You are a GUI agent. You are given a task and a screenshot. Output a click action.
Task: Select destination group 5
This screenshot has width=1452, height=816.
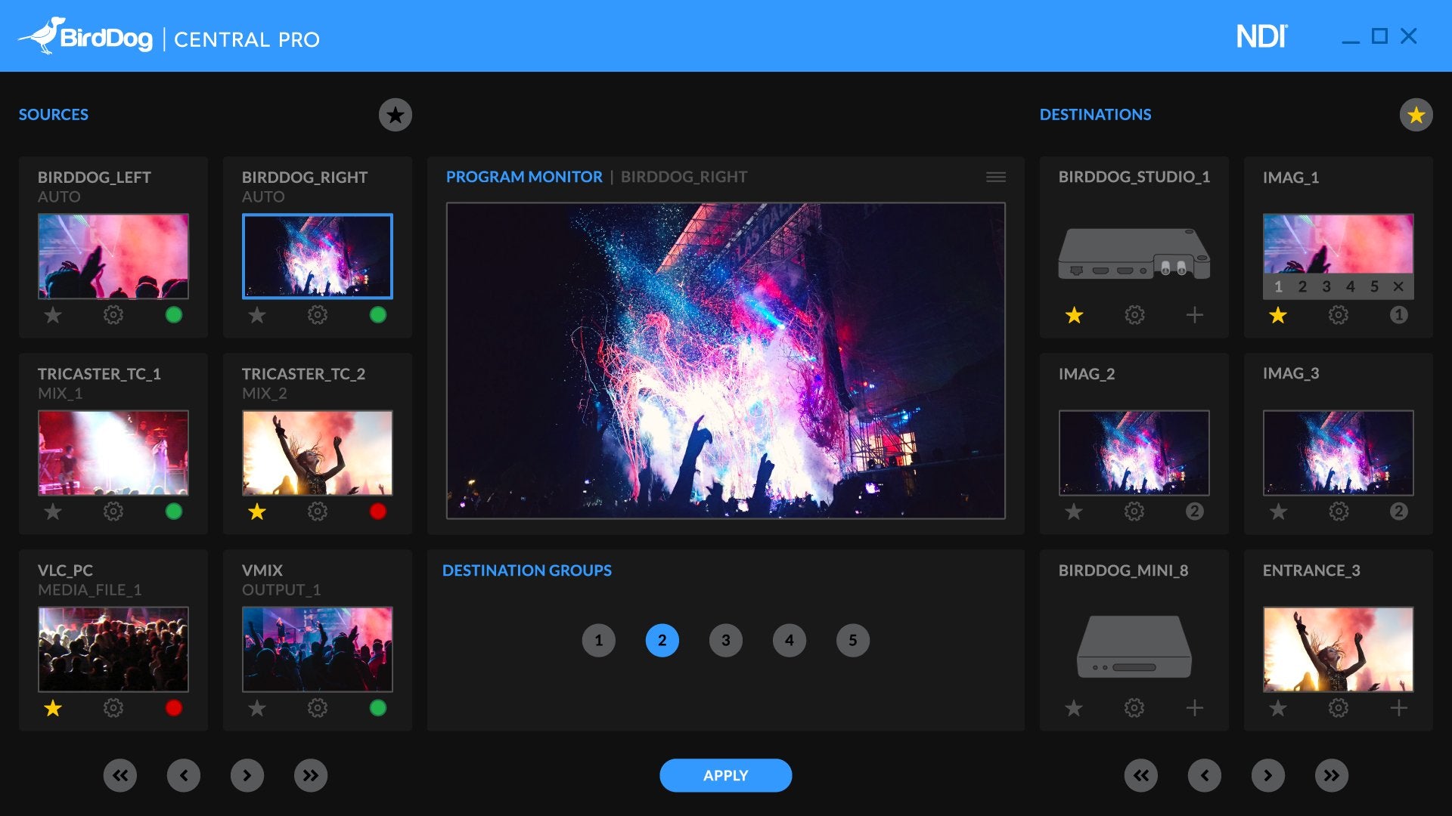tap(853, 641)
